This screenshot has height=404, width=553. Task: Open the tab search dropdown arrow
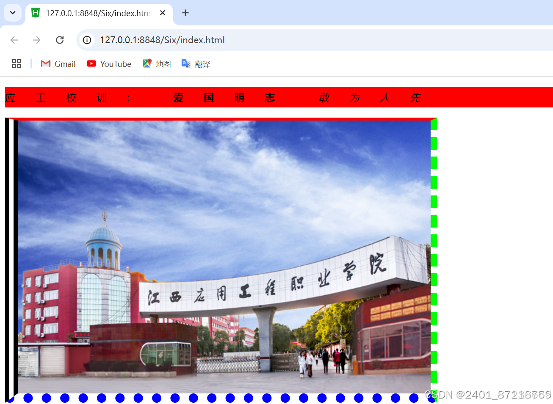[13, 13]
